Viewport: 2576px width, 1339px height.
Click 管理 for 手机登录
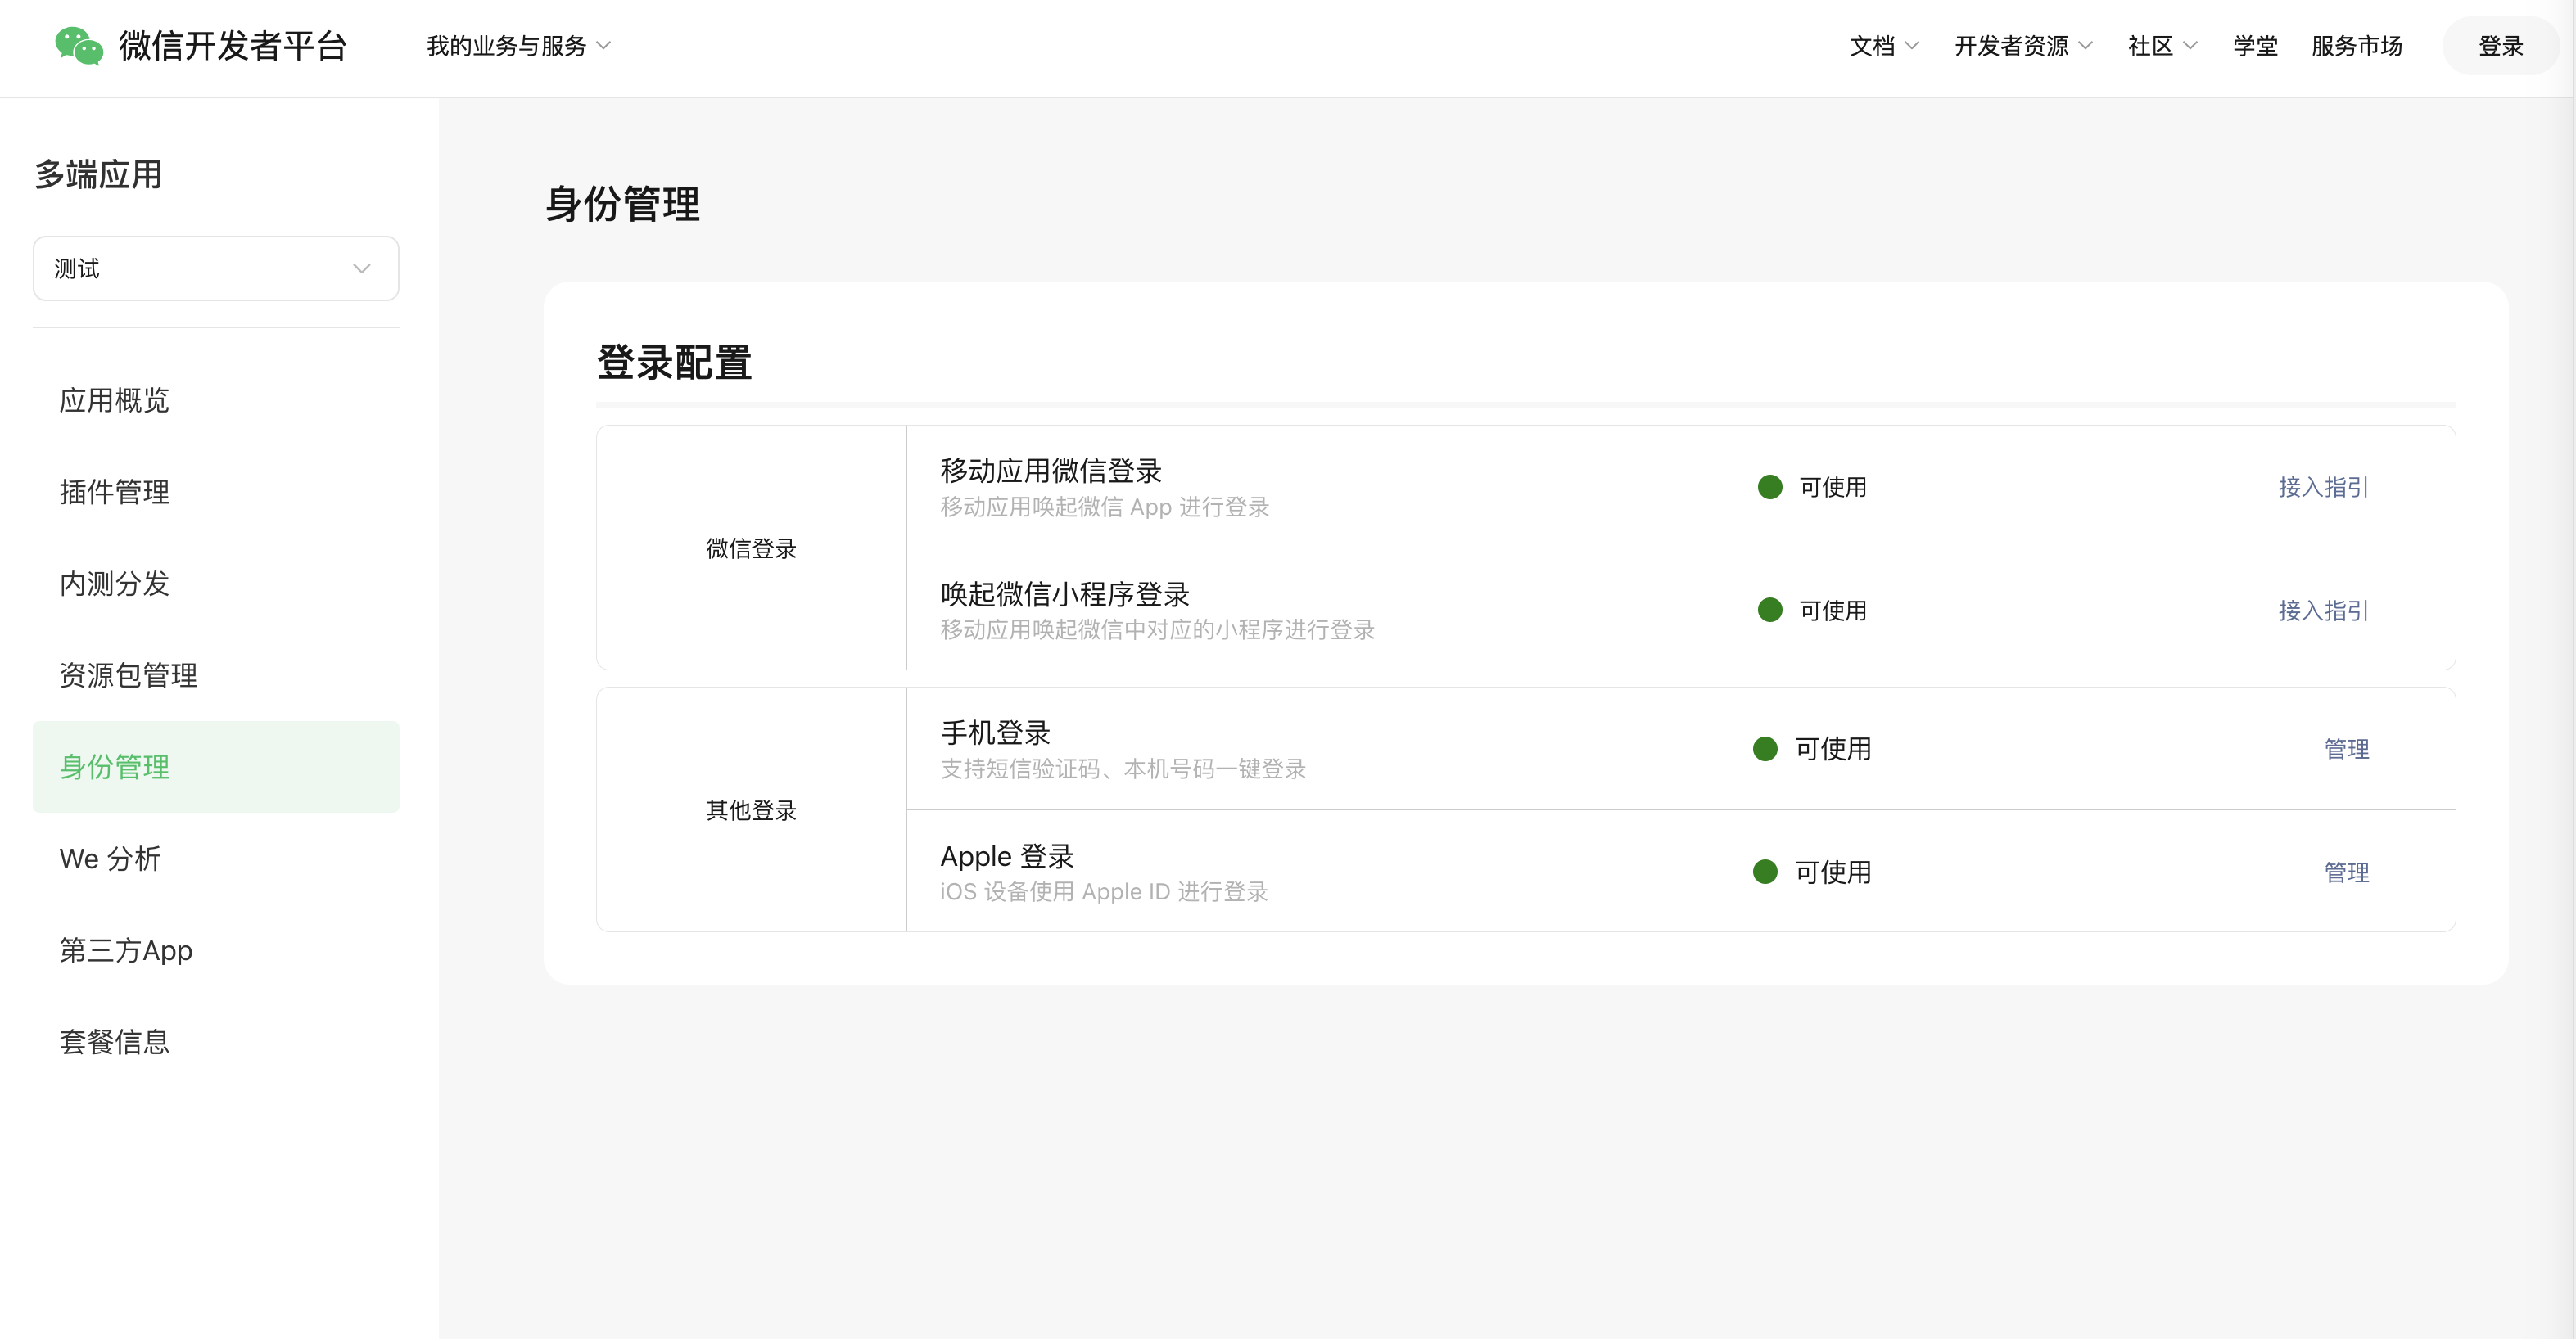pos(2346,748)
